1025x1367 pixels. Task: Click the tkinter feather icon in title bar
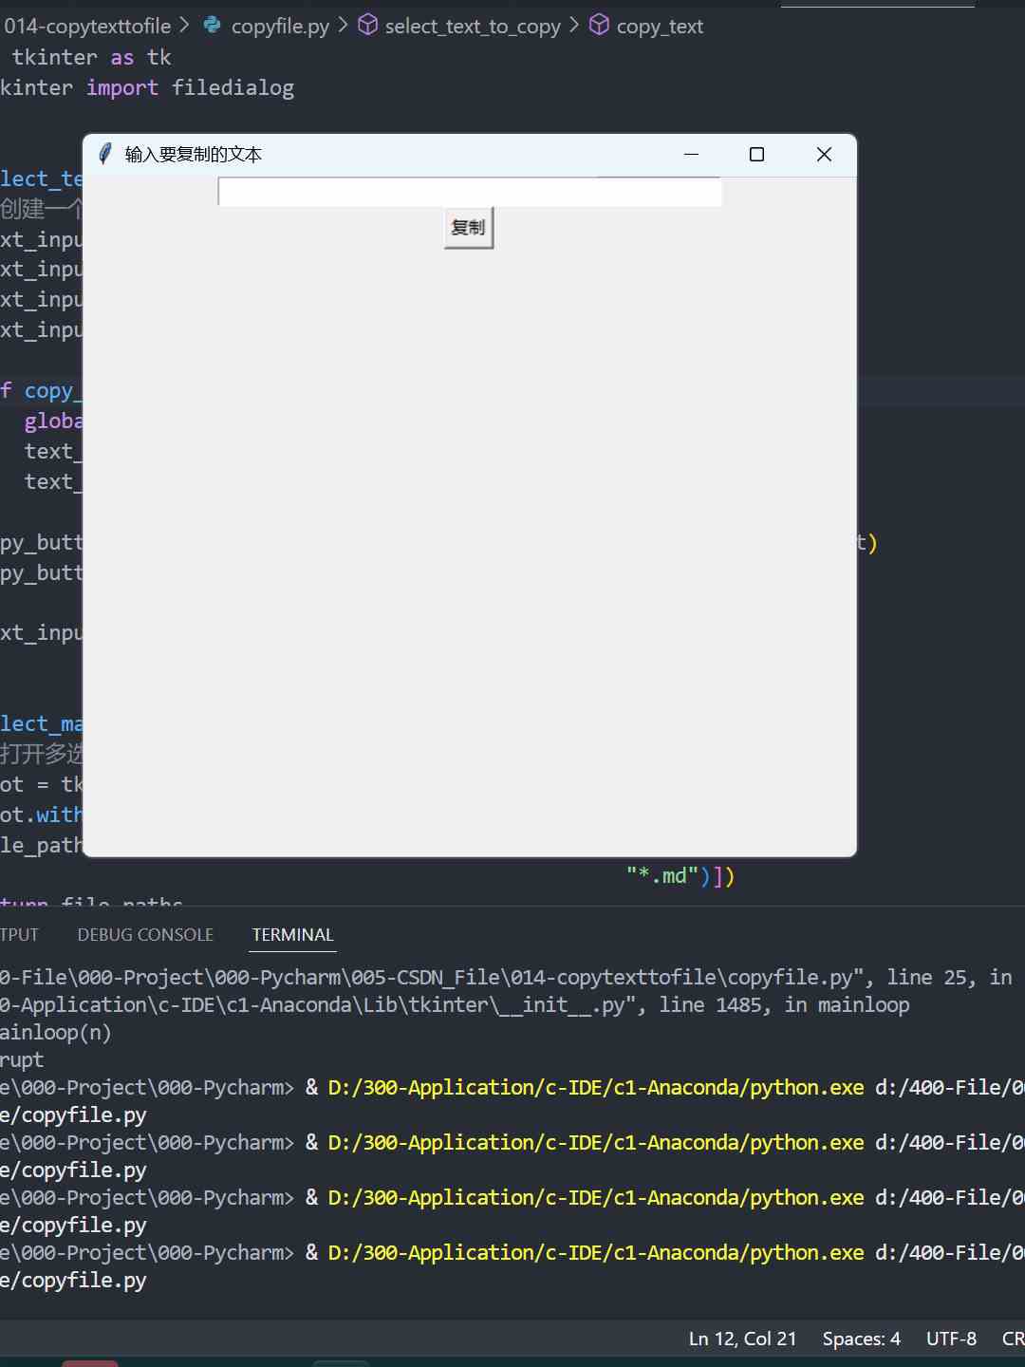tap(105, 154)
